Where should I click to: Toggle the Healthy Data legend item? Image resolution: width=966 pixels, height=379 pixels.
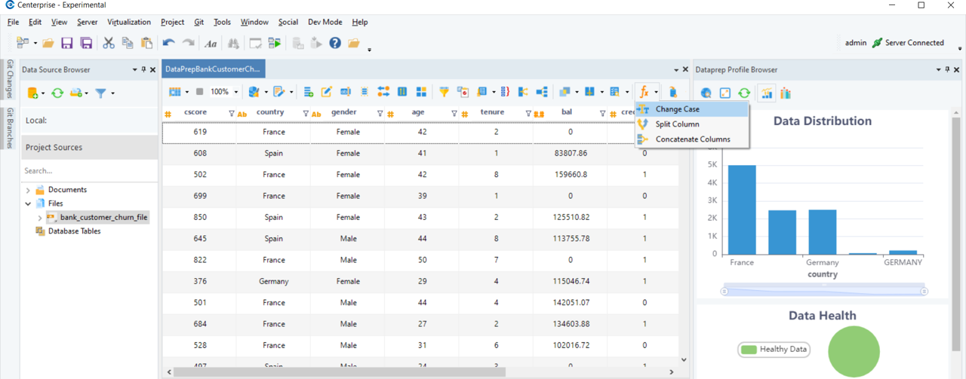pos(774,349)
